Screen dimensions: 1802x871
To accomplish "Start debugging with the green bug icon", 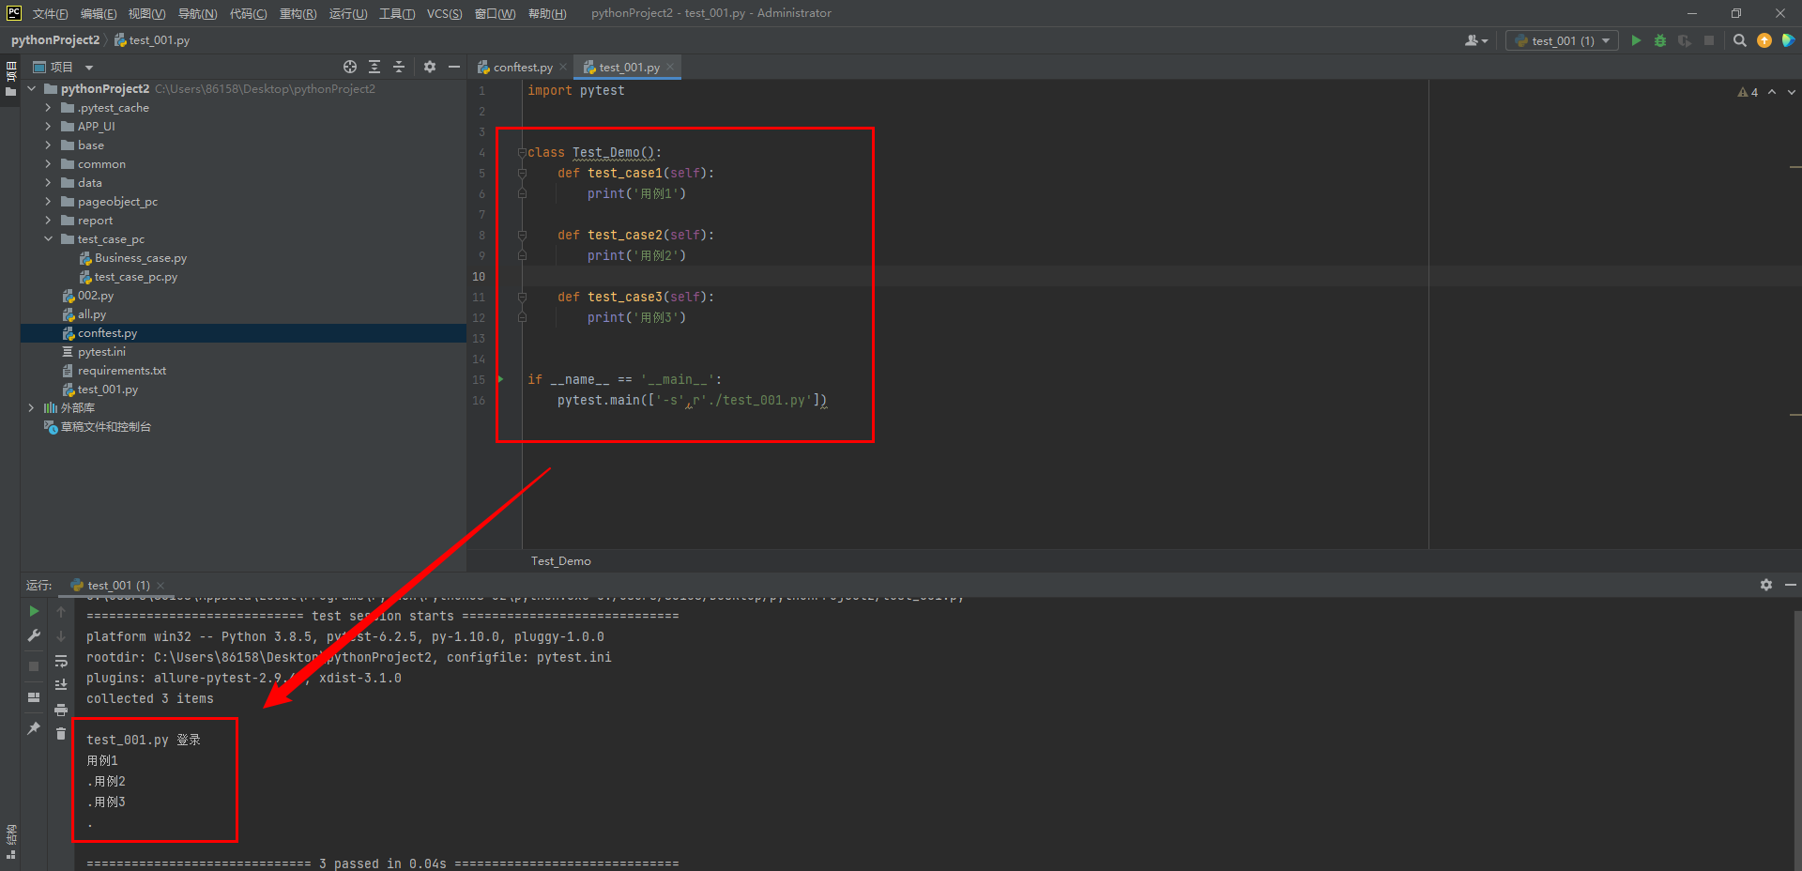I will 1660,40.
